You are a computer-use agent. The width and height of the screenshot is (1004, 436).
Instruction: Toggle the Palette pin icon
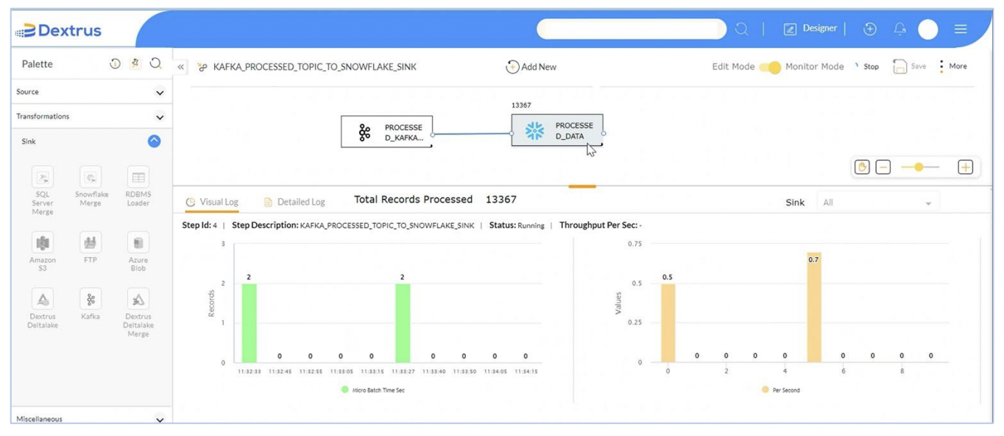pyautogui.click(x=135, y=63)
